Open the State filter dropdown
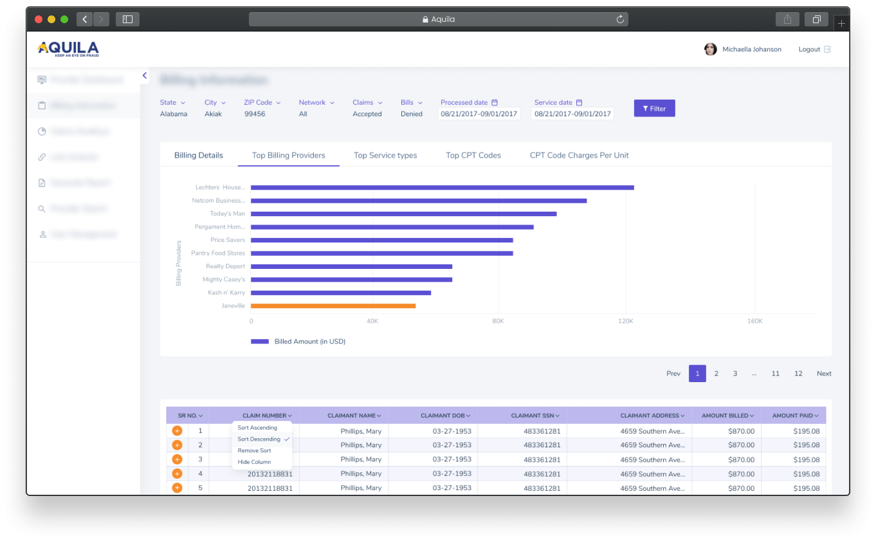Screen dimensions: 876x541 coord(172,102)
